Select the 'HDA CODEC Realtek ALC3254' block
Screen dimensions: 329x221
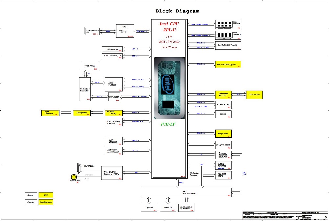tap(112, 173)
